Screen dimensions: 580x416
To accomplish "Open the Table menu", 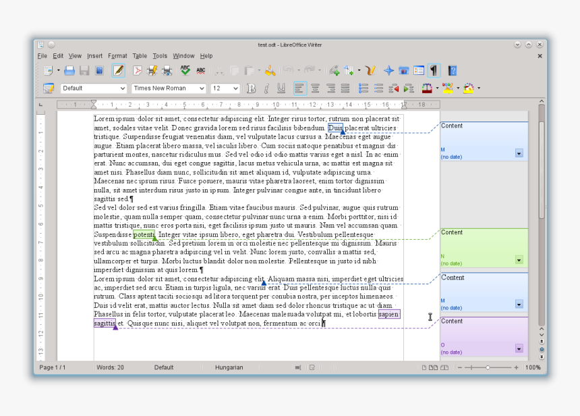I will coord(140,56).
